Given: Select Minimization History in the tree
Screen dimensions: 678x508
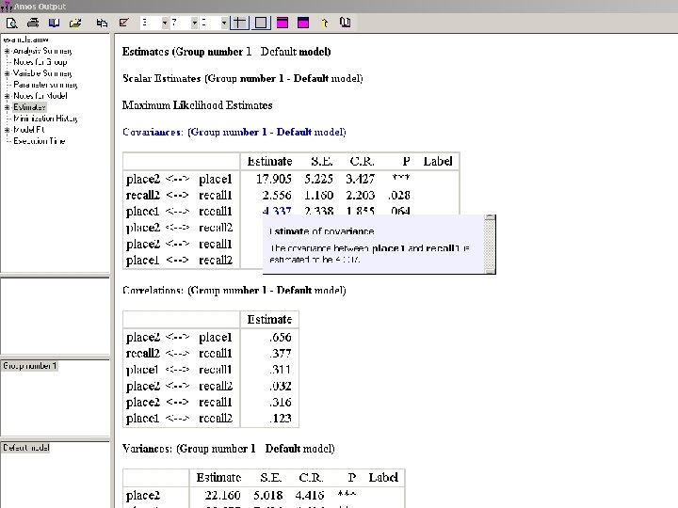Looking at the screenshot, I should (x=45, y=119).
